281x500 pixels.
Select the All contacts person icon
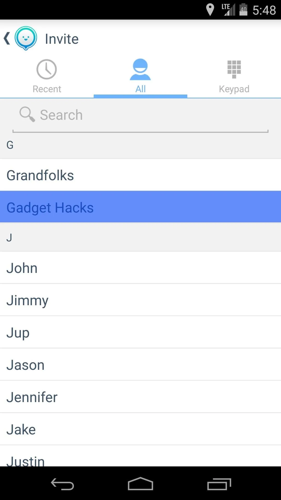pos(140,69)
